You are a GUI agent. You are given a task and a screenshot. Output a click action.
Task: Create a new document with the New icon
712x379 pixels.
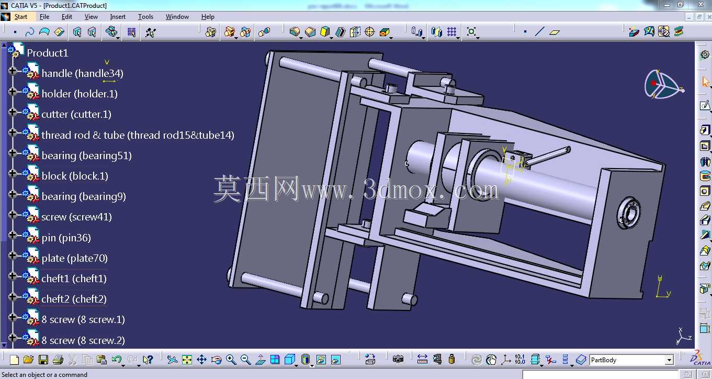click(x=14, y=360)
